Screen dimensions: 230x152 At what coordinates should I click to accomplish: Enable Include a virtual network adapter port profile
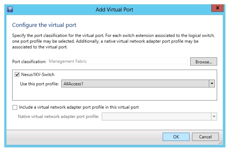(x=15, y=107)
